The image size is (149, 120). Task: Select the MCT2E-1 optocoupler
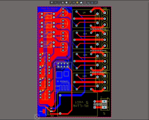45,58
